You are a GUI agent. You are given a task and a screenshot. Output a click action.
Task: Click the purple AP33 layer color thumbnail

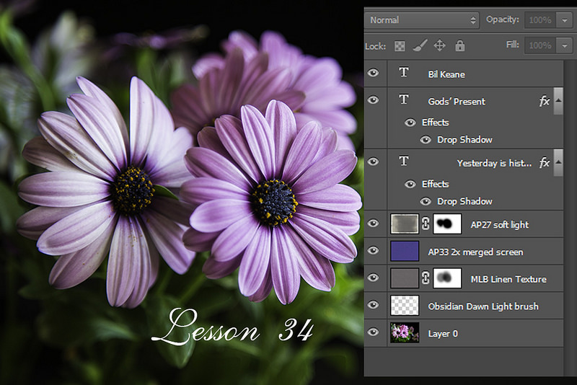coord(403,252)
